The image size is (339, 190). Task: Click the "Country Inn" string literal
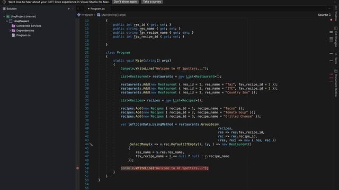[237, 92]
